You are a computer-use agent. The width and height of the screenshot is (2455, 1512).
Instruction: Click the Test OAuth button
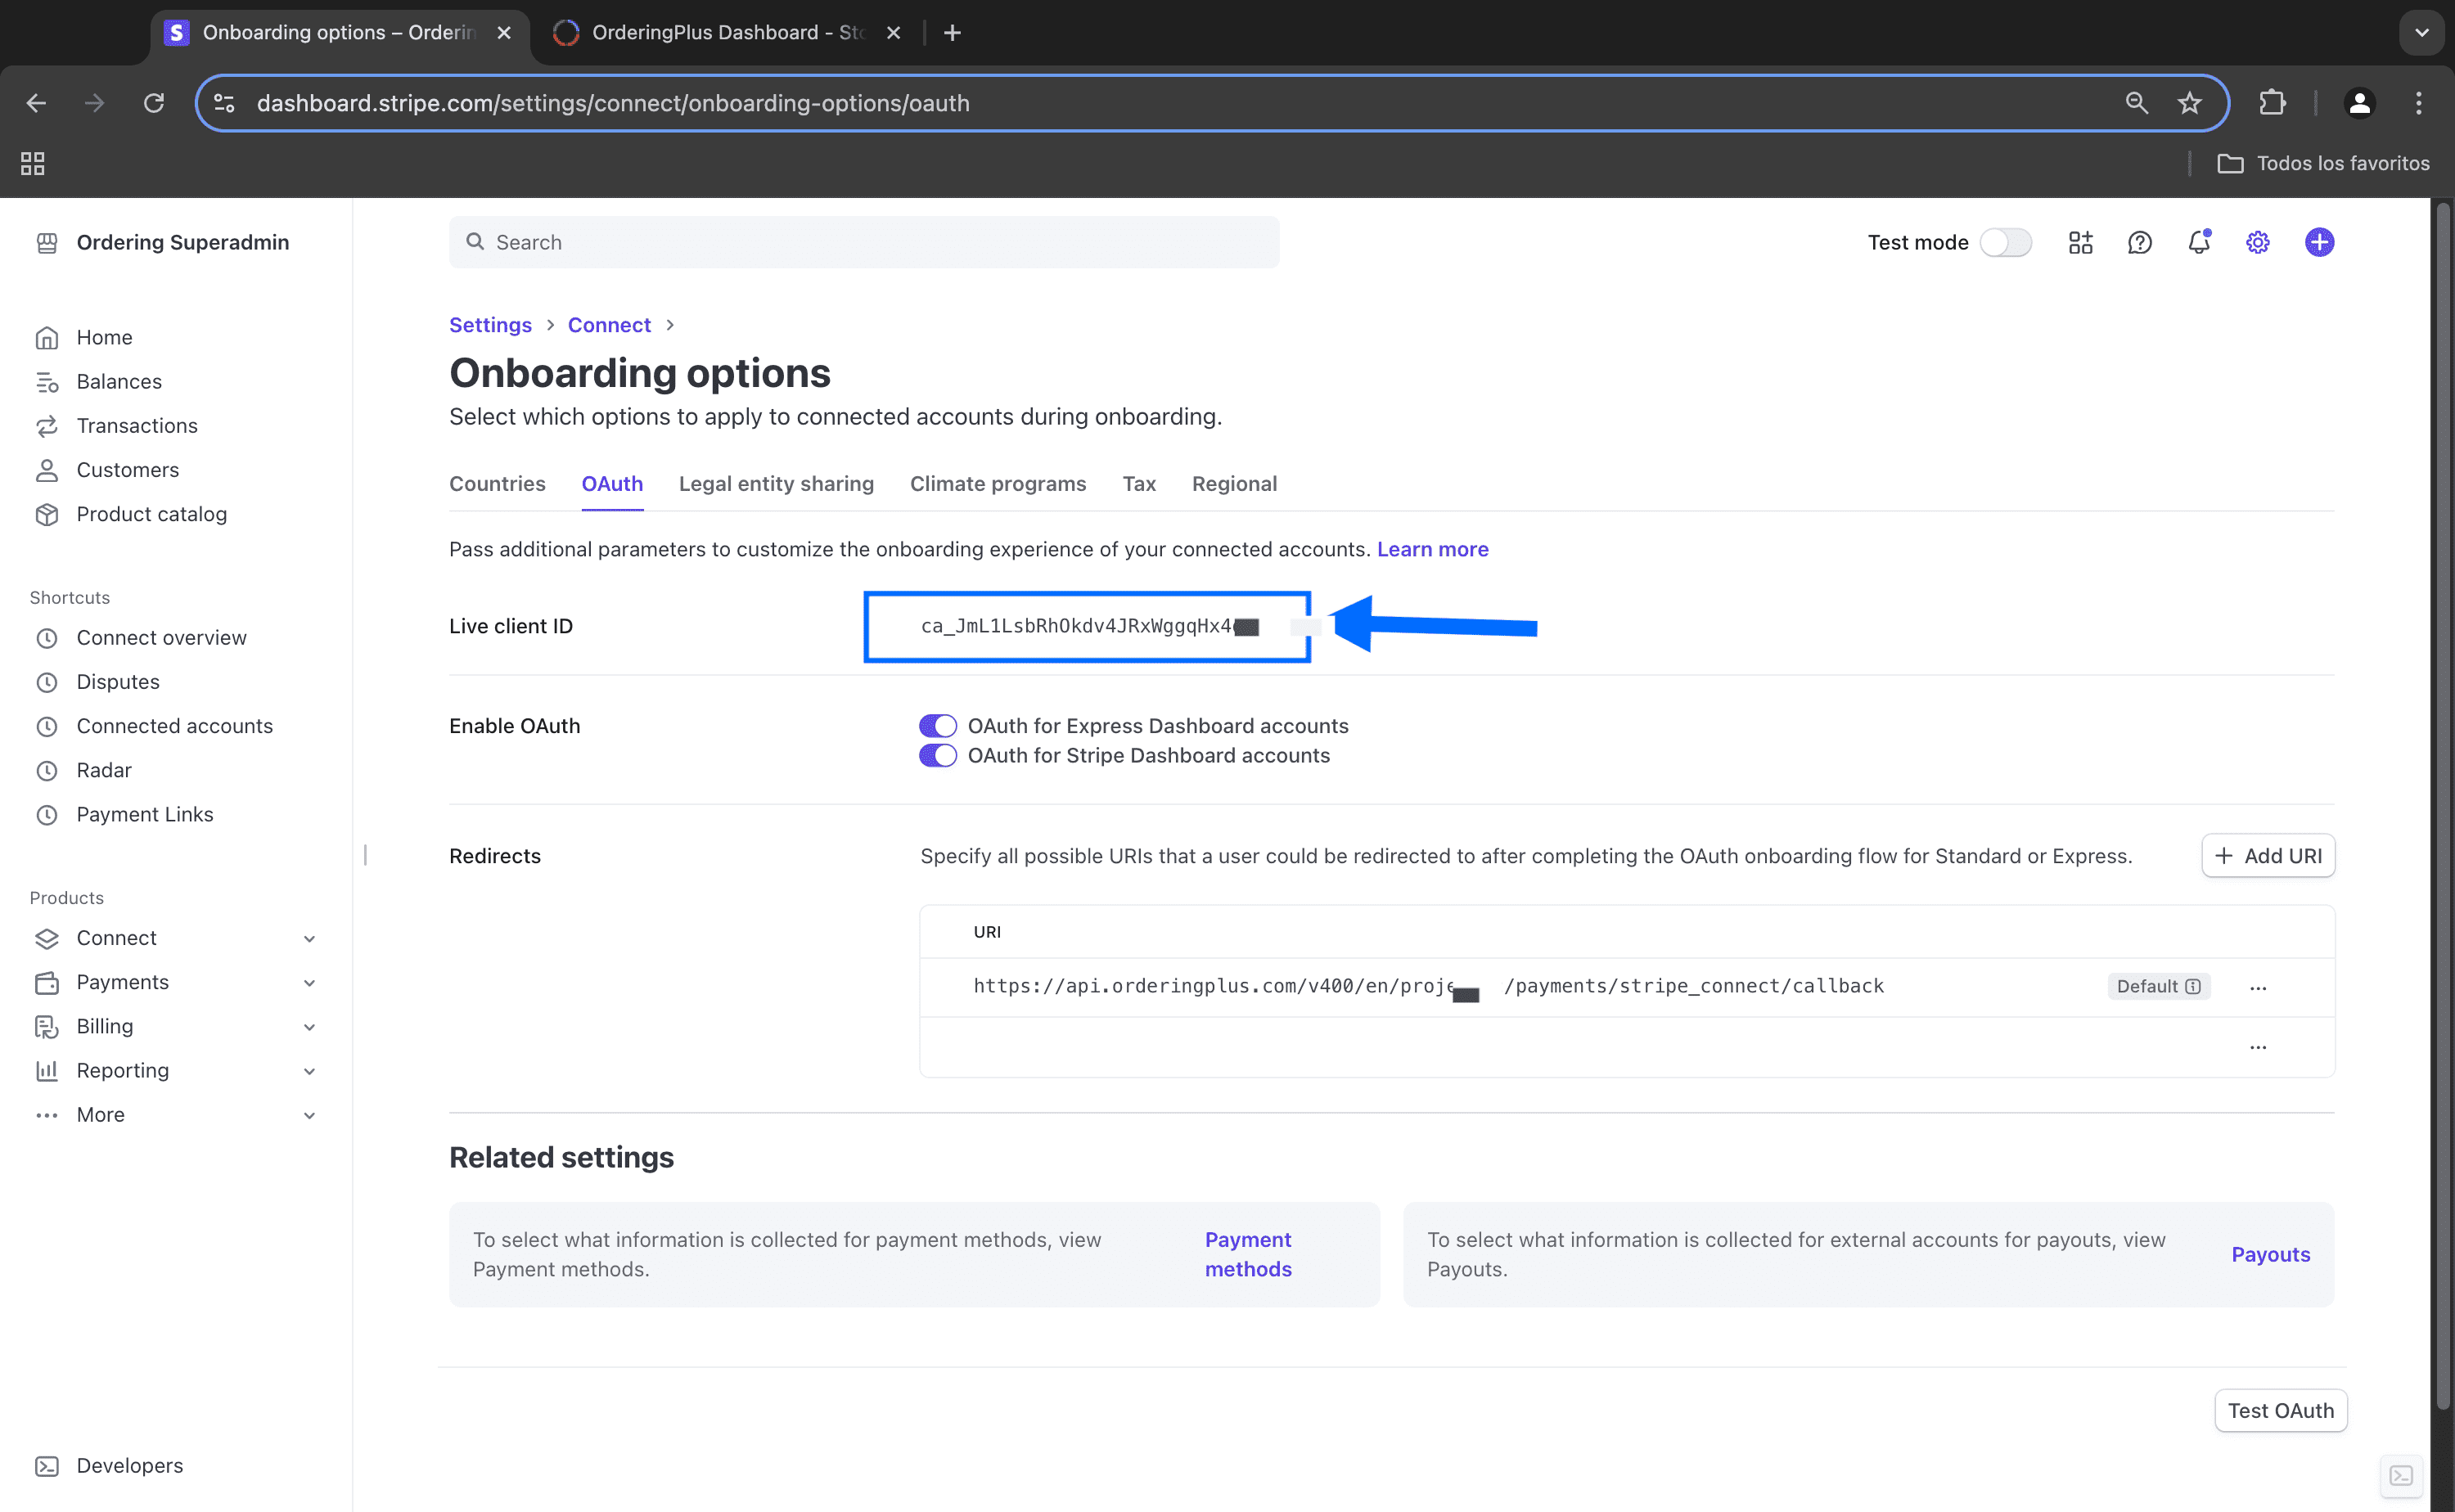point(2280,1410)
